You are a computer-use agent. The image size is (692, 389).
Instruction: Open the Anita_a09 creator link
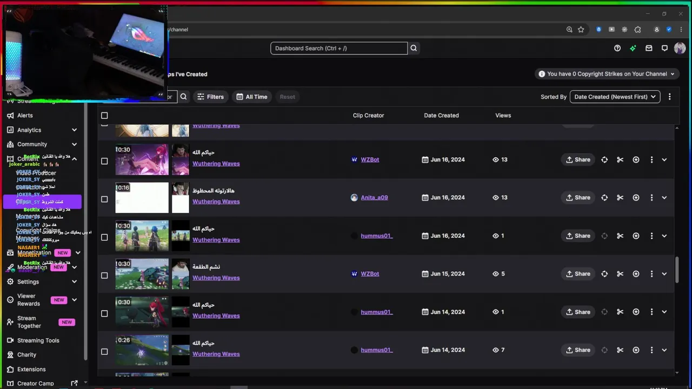pos(374,198)
